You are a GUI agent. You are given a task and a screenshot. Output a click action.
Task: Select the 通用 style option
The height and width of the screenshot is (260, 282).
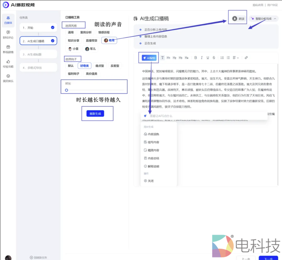pyautogui.click(x=71, y=32)
